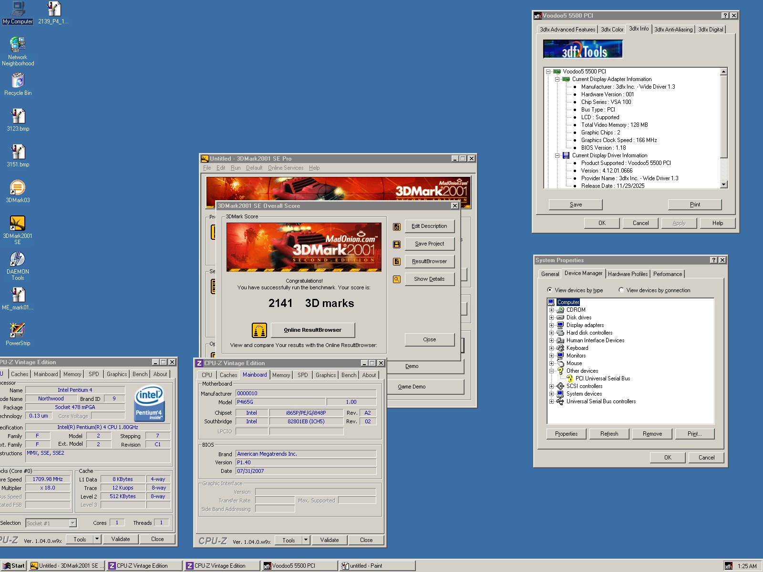Click Save button in Voodoo5 dialog
Screen dimensions: 763x572
(576, 204)
